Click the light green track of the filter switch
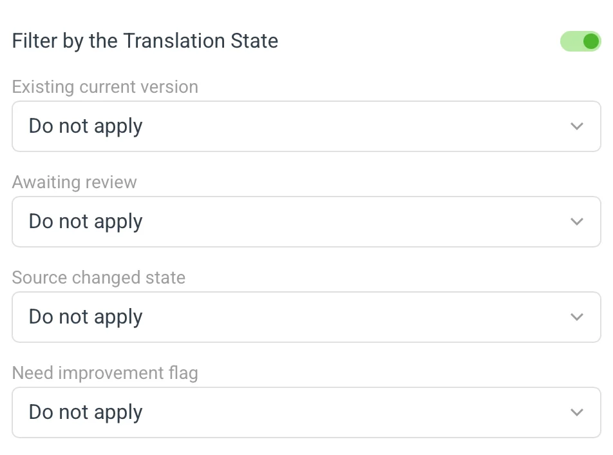Viewport: 613px width, 455px height. tap(569, 42)
